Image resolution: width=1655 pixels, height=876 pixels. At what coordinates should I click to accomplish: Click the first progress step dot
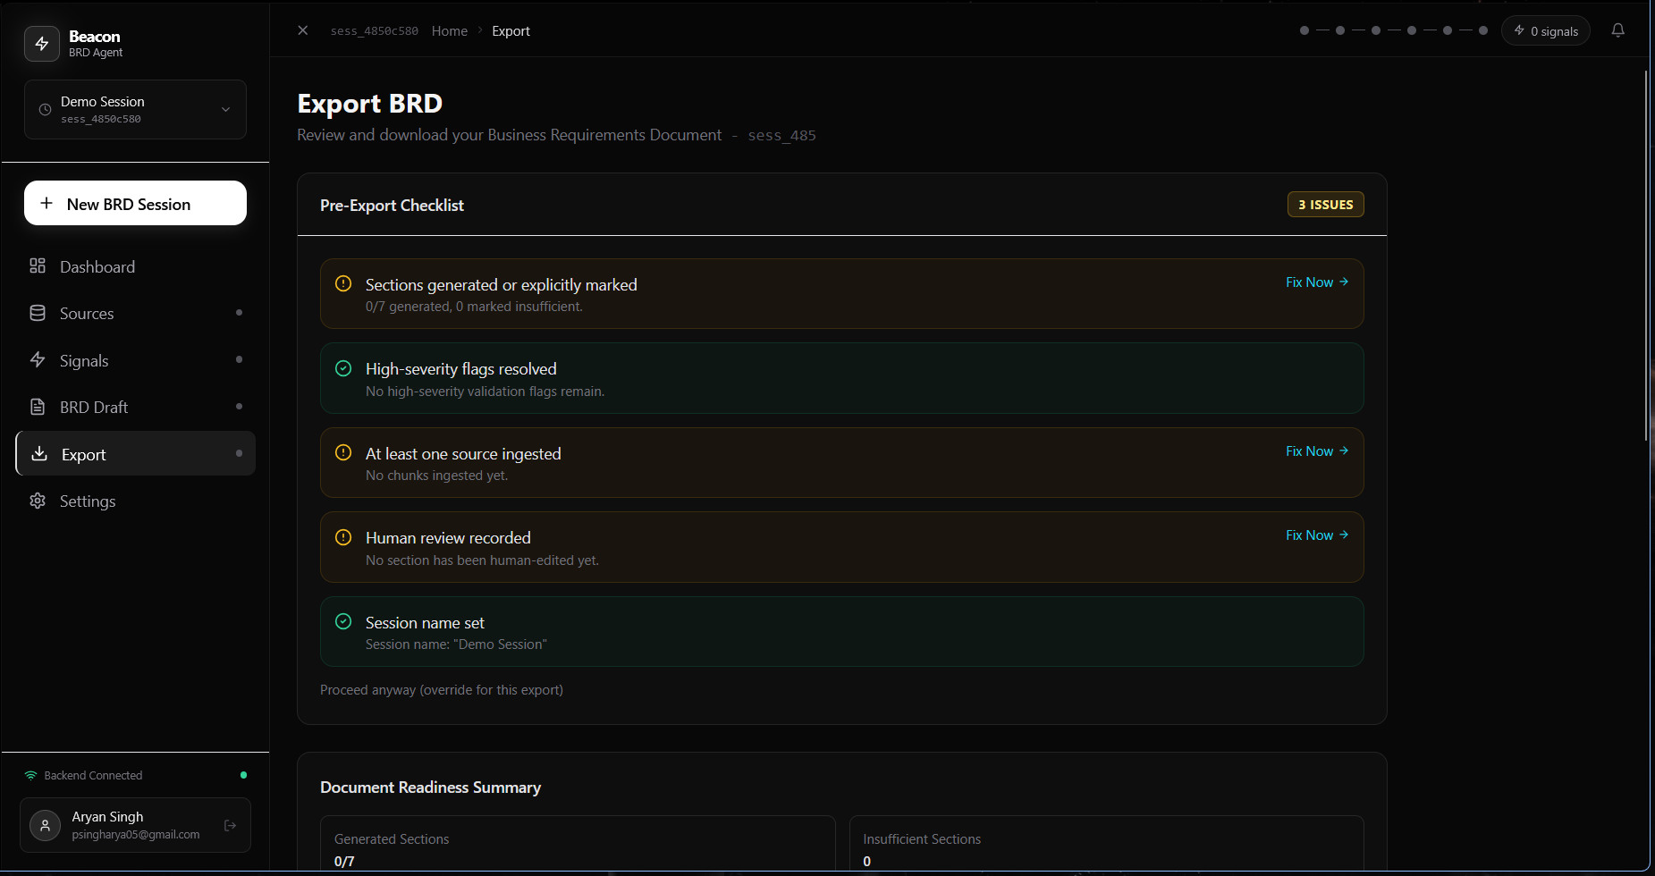point(1305,30)
